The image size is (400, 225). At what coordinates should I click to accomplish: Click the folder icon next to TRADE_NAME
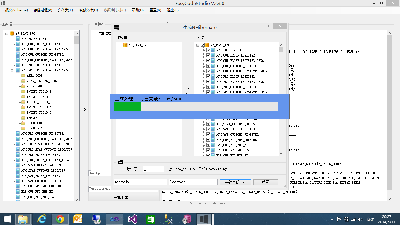click(23, 128)
